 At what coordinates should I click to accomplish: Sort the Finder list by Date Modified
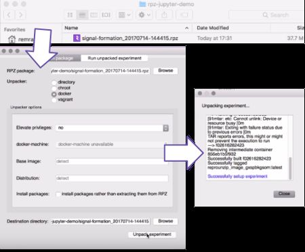pos(213,28)
